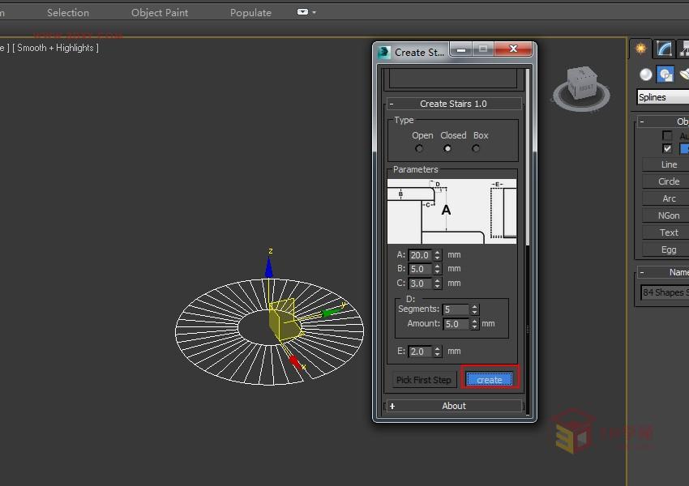The width and height of the screenshot is (689, 486).
Task: Select the Open stair type
Action: [x=419, y=148]
